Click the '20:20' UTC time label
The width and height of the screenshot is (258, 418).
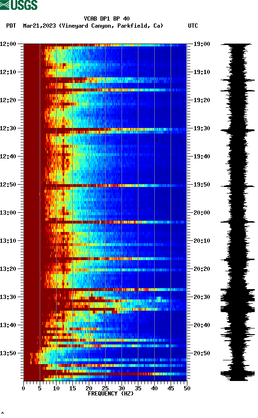(x=202, y=269)
